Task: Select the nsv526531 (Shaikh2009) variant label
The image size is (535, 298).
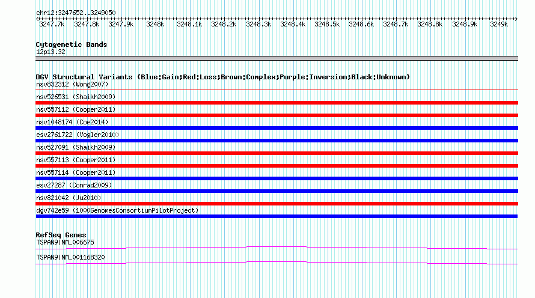Action: 76,97
